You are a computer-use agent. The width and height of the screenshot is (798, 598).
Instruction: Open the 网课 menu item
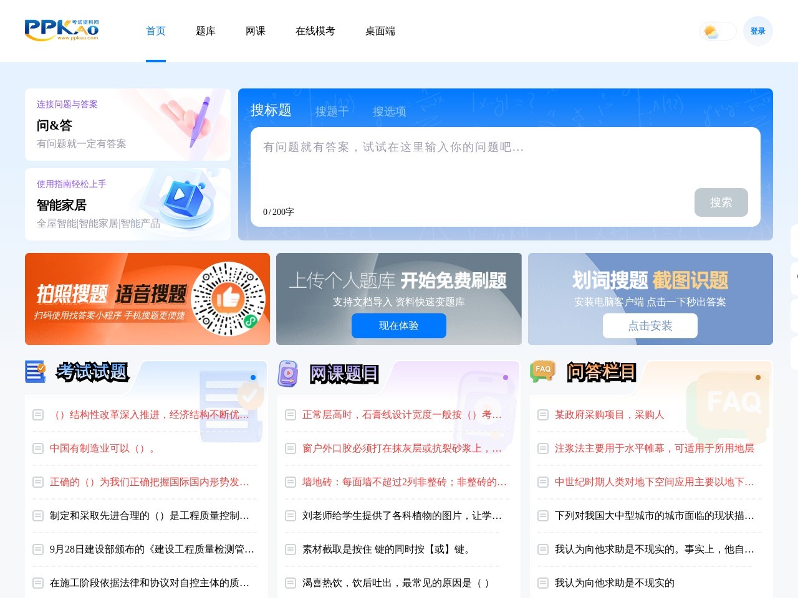coord(255,31)
